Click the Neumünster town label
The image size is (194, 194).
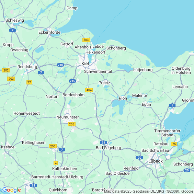tap(68, 117)
